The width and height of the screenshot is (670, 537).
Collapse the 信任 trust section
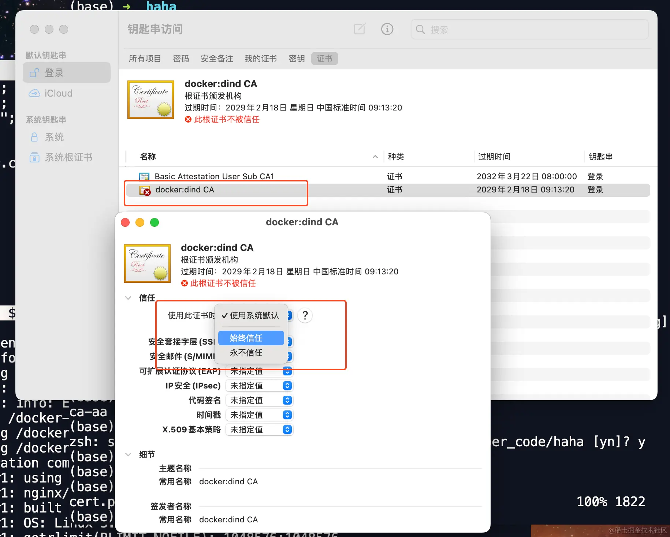(128, 298)
